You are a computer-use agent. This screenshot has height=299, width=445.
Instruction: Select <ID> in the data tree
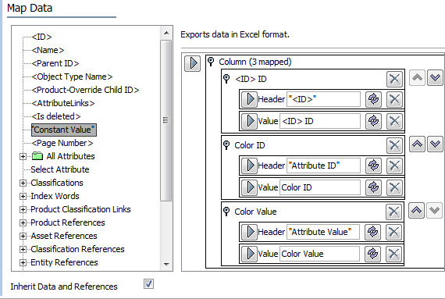click(41, 37)
